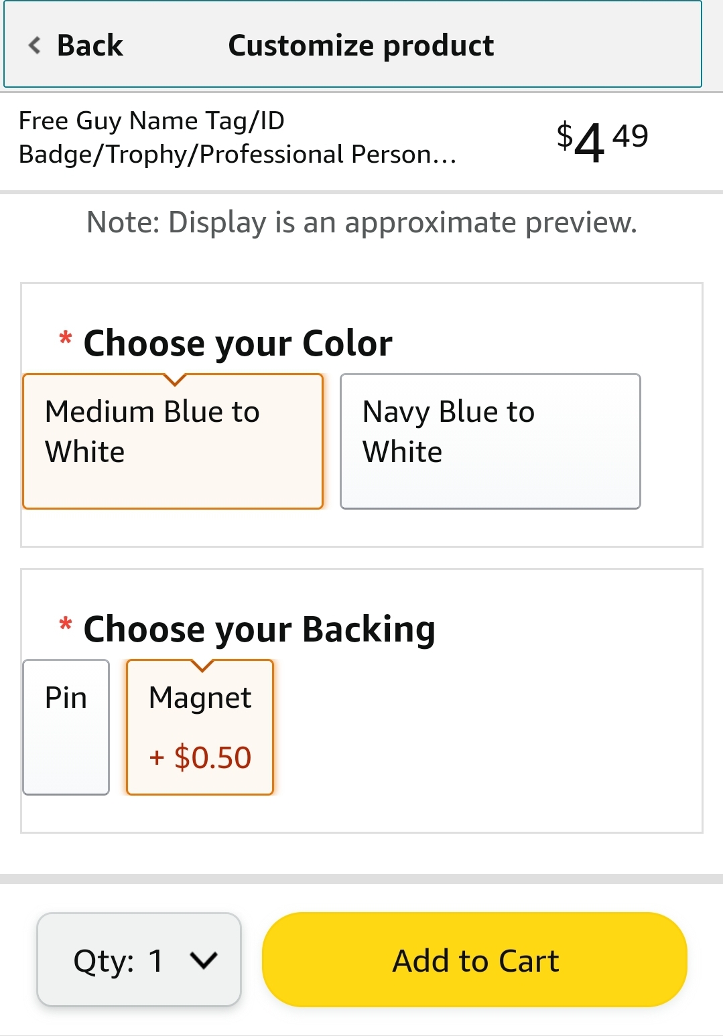
Task: Tap the Free Guy Name Tag product title
Action: (x=238, y=137)
